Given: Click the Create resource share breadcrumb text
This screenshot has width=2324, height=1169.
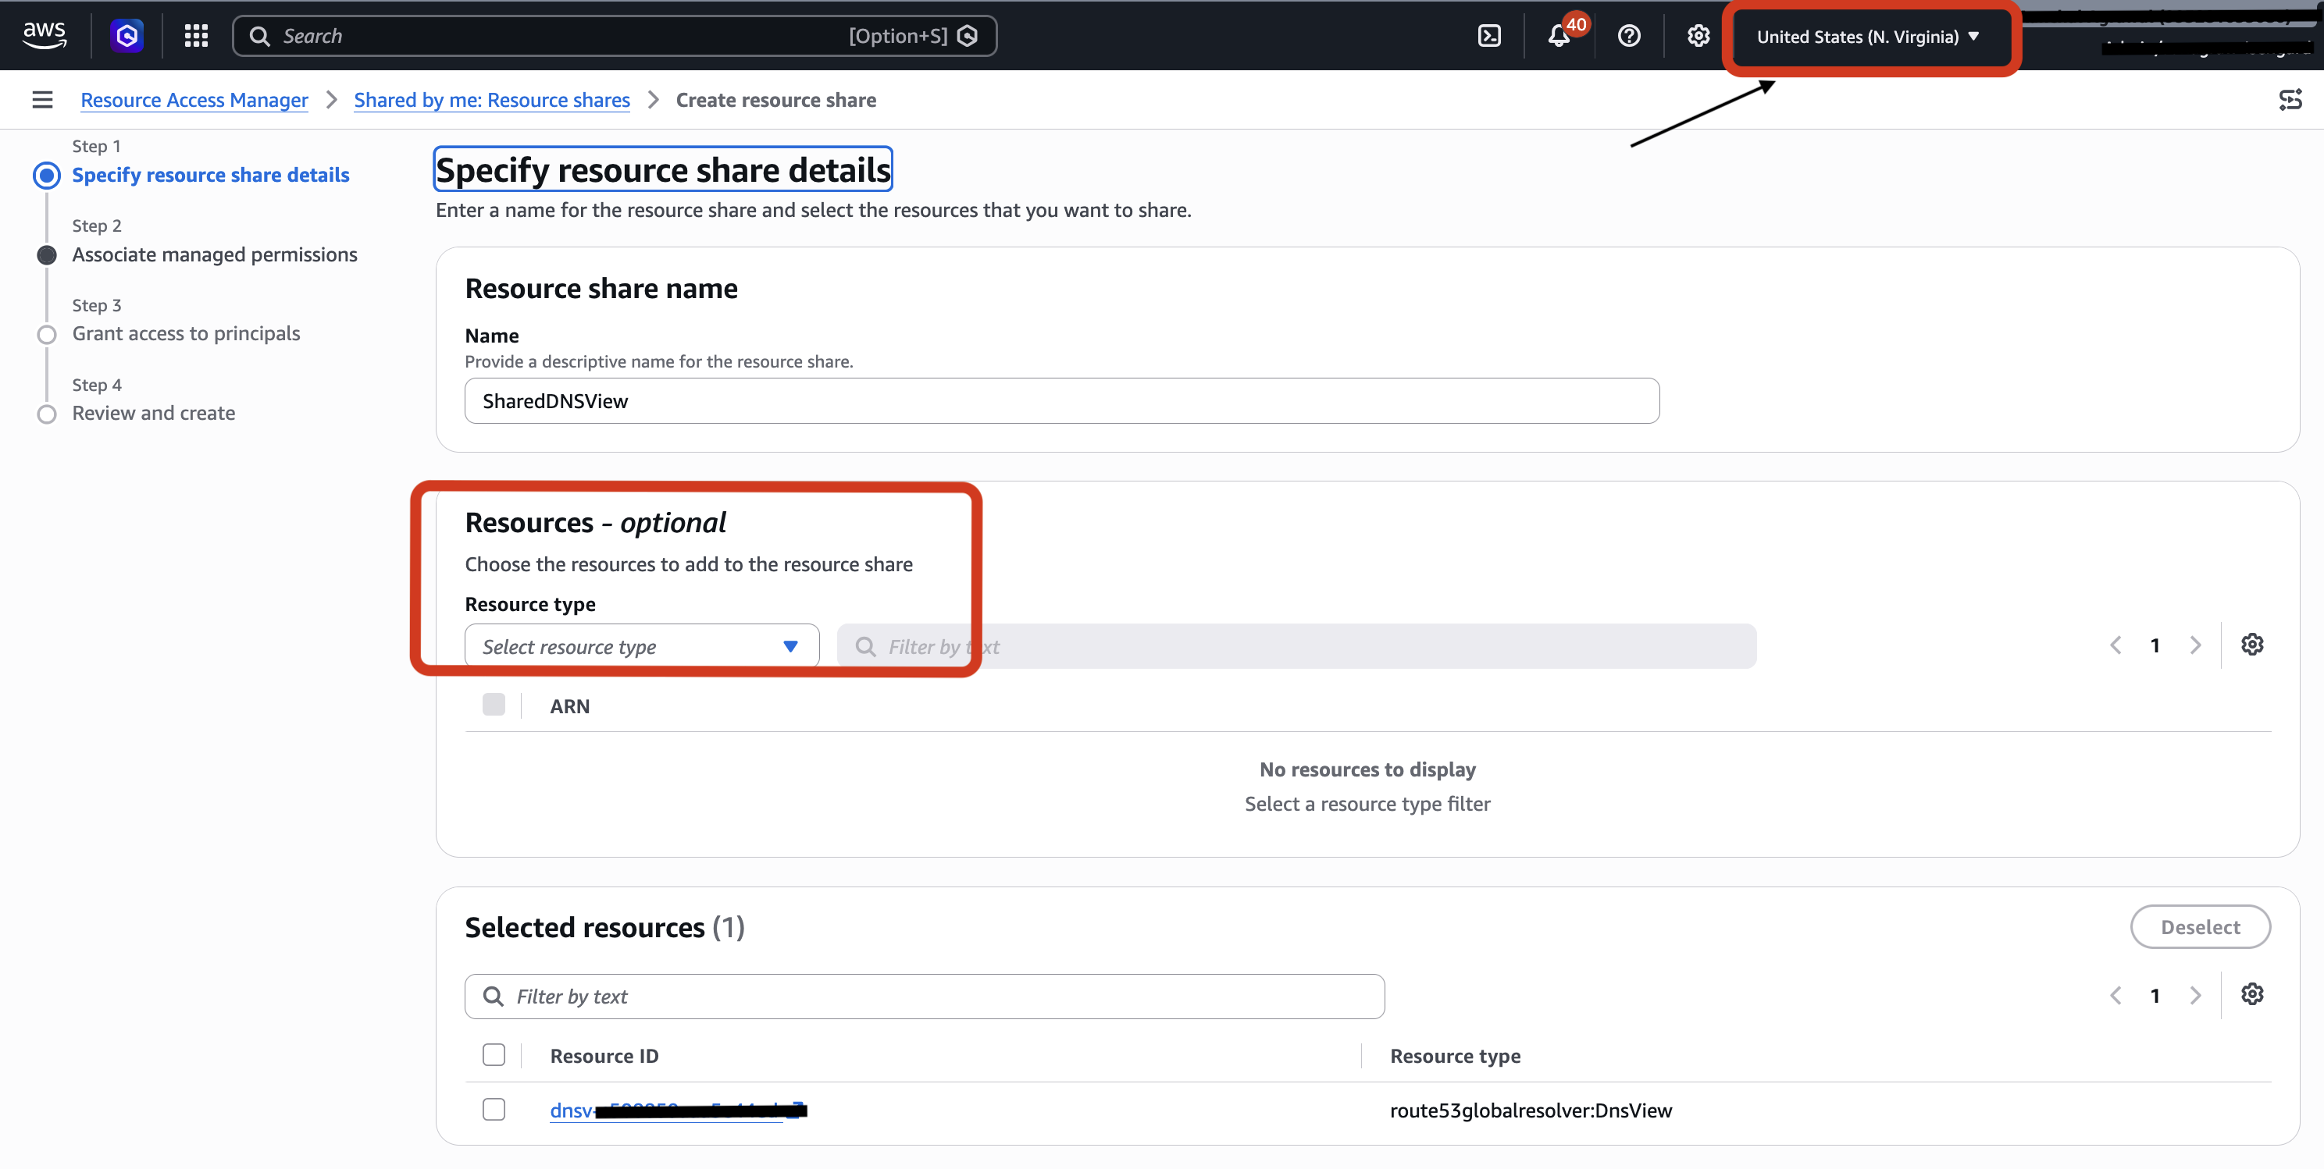Looking at the screenshot, I should [x=776, y=100].
